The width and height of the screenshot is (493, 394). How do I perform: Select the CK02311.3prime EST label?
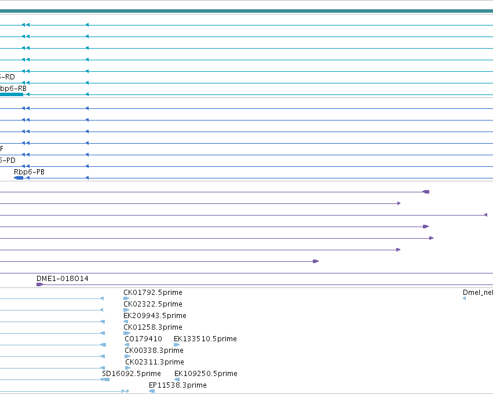(x=155, y=362)
